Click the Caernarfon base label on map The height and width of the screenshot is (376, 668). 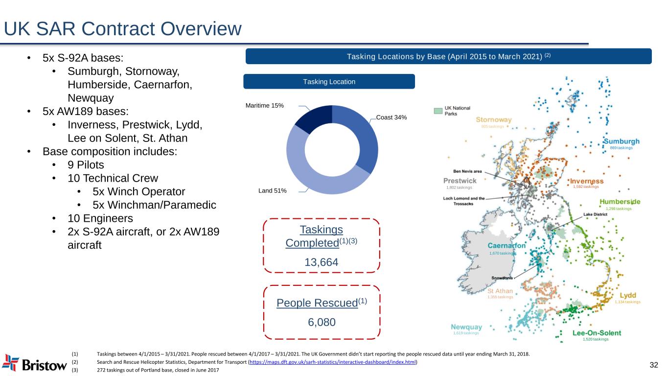[x=506, y=246]
